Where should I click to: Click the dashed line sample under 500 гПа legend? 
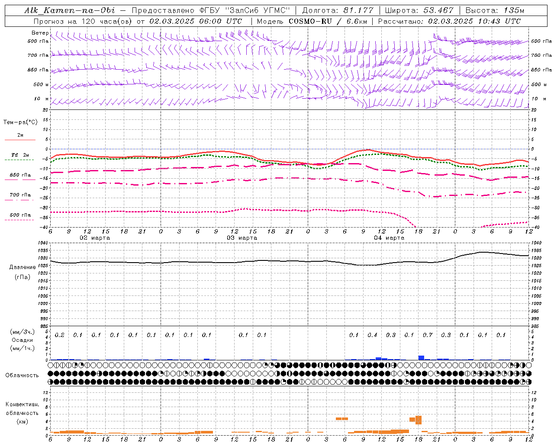19,220
